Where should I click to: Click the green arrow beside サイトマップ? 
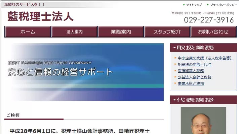click(184, 5)
